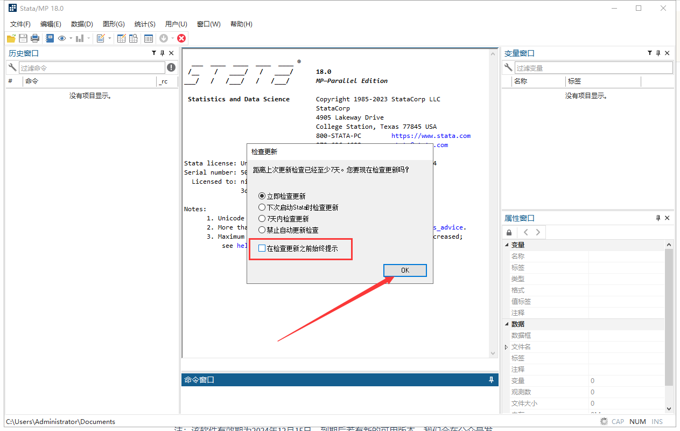This screenshot has height=431, width=680.
Task: Select the 禁止自动更新检查 radio option
Action: click(x=262, y=230)
